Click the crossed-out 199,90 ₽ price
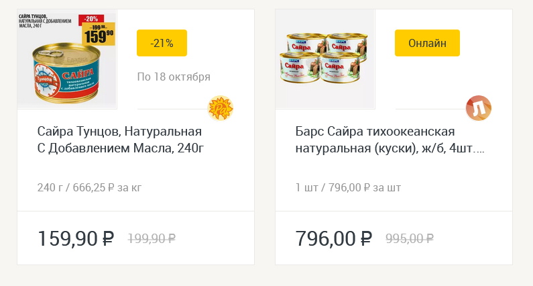 click(152, 238)
